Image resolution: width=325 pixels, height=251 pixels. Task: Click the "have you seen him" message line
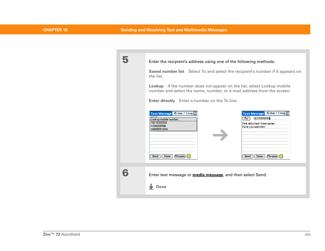pos(254,127)
